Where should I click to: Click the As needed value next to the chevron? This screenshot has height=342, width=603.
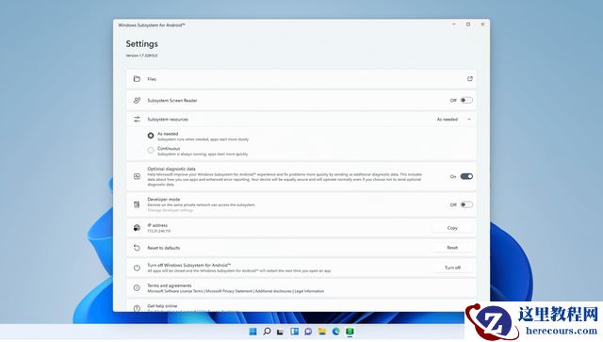pyautogui.click(x=448, y=120)
